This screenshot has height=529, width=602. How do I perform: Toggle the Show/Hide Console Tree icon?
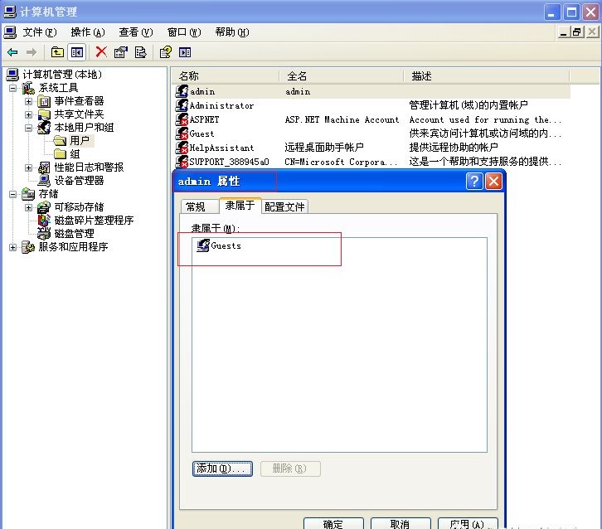coord(76,52)
